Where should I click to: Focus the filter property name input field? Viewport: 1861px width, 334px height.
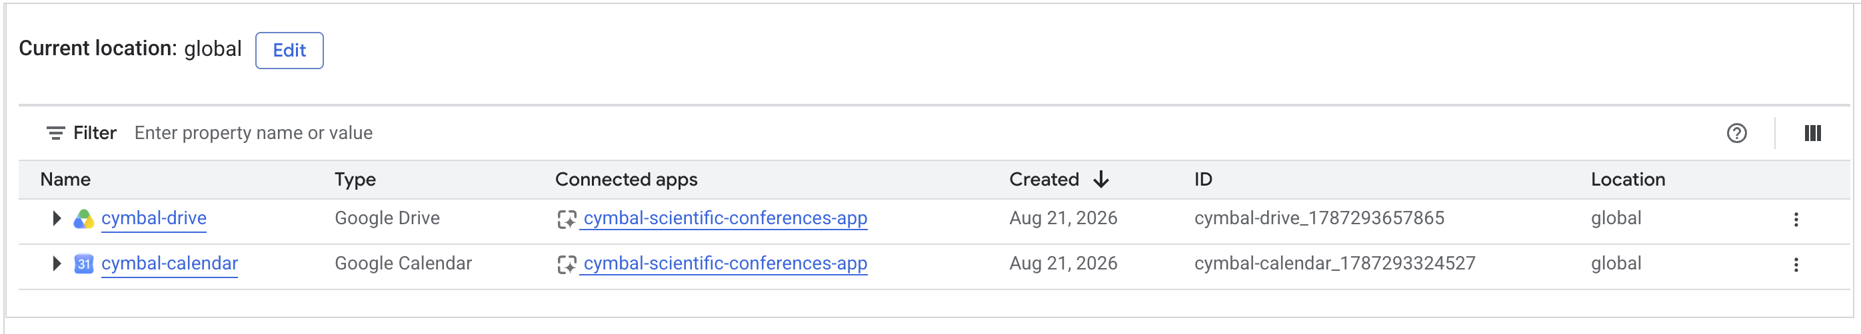point(917,134)
